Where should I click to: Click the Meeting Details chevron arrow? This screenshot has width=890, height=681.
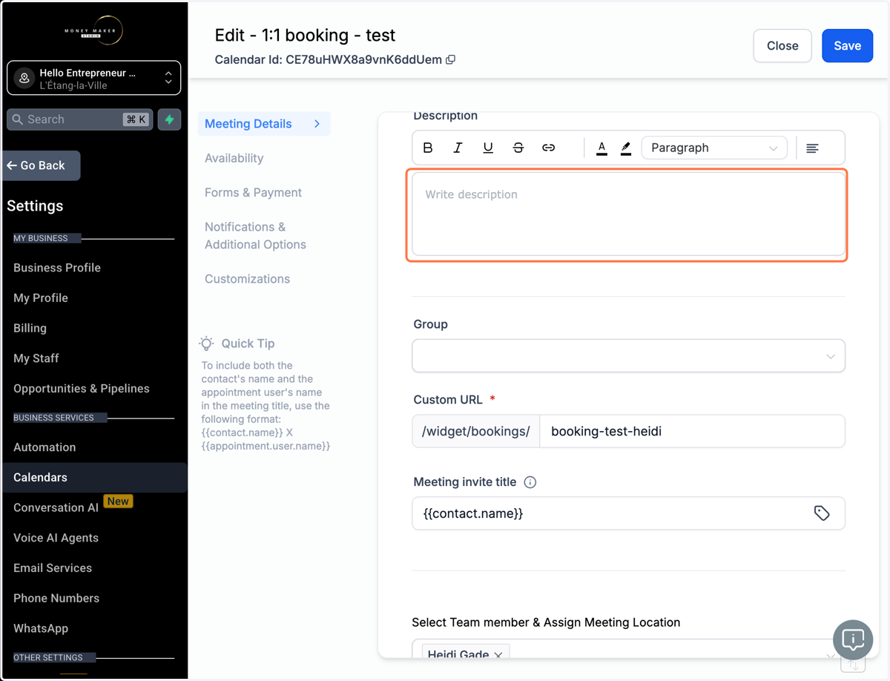click(x=317, y=124)
